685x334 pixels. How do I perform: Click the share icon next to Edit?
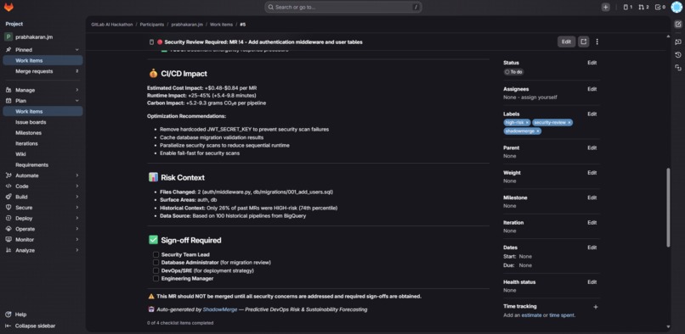pyautogui.click(x=584, y=42)
